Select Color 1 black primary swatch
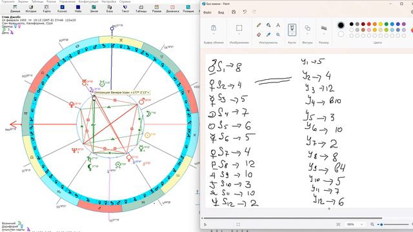This screenshot has width=413, height=232. pos(341,25)
